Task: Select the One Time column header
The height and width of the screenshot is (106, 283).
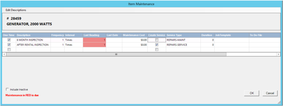Action: point(9,35)
